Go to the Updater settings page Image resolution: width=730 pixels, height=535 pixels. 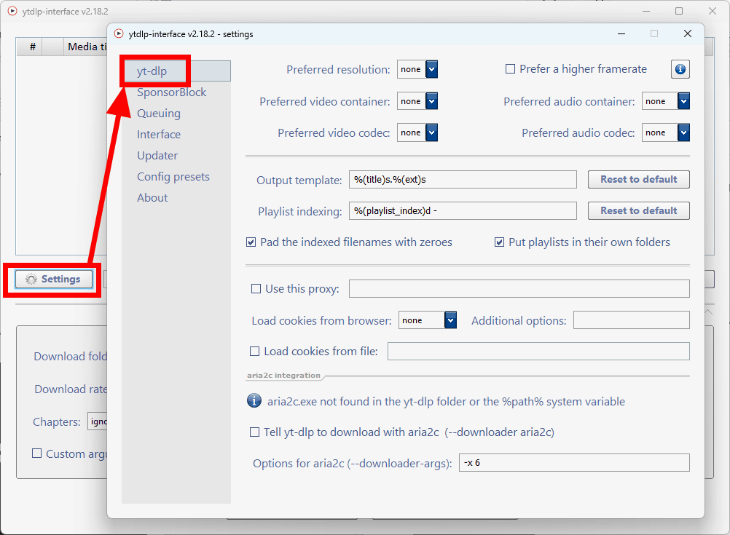click(x=157, y=156)
